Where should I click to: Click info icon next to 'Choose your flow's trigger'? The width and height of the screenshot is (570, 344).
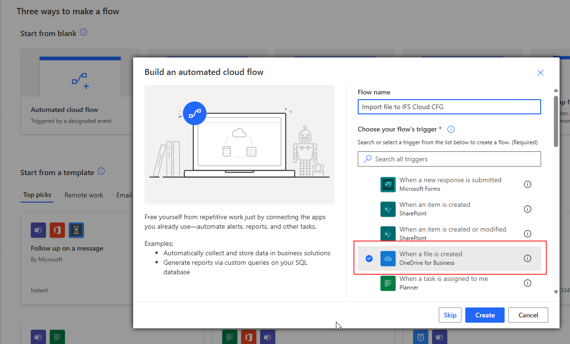[x=451, y=130]
